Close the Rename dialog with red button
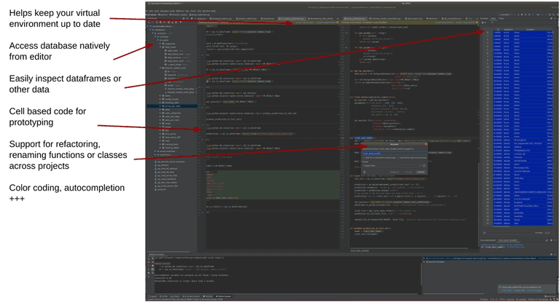 426,144
